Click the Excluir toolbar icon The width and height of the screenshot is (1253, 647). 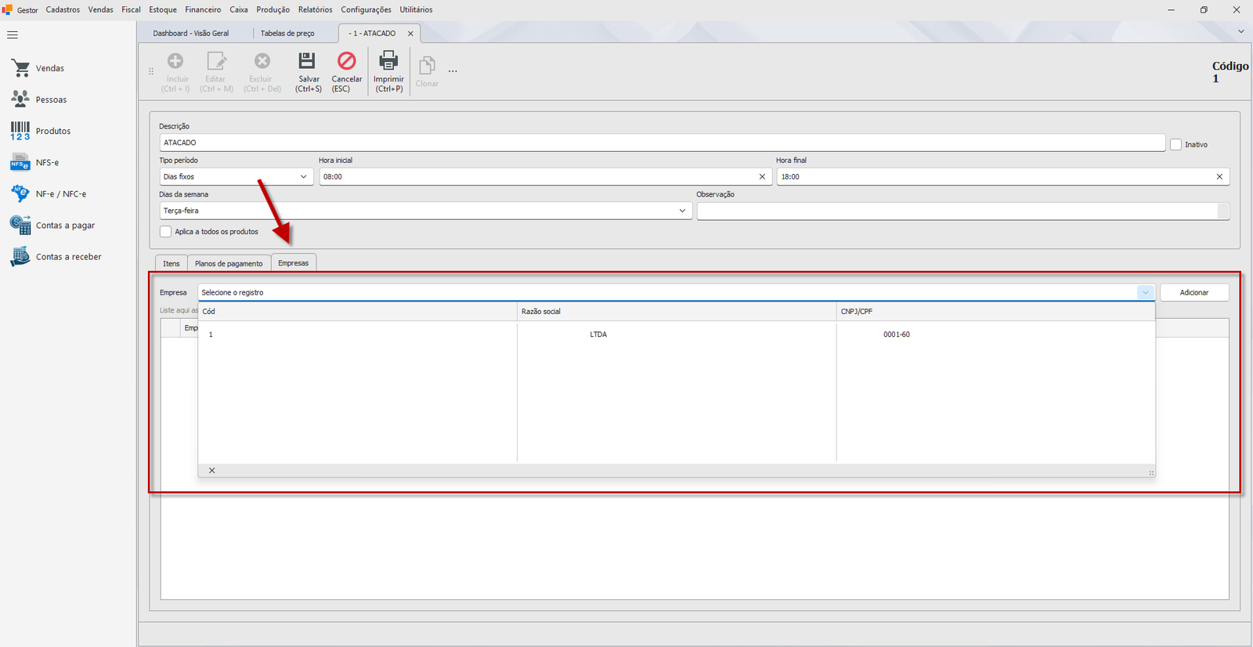click(262, 61)
